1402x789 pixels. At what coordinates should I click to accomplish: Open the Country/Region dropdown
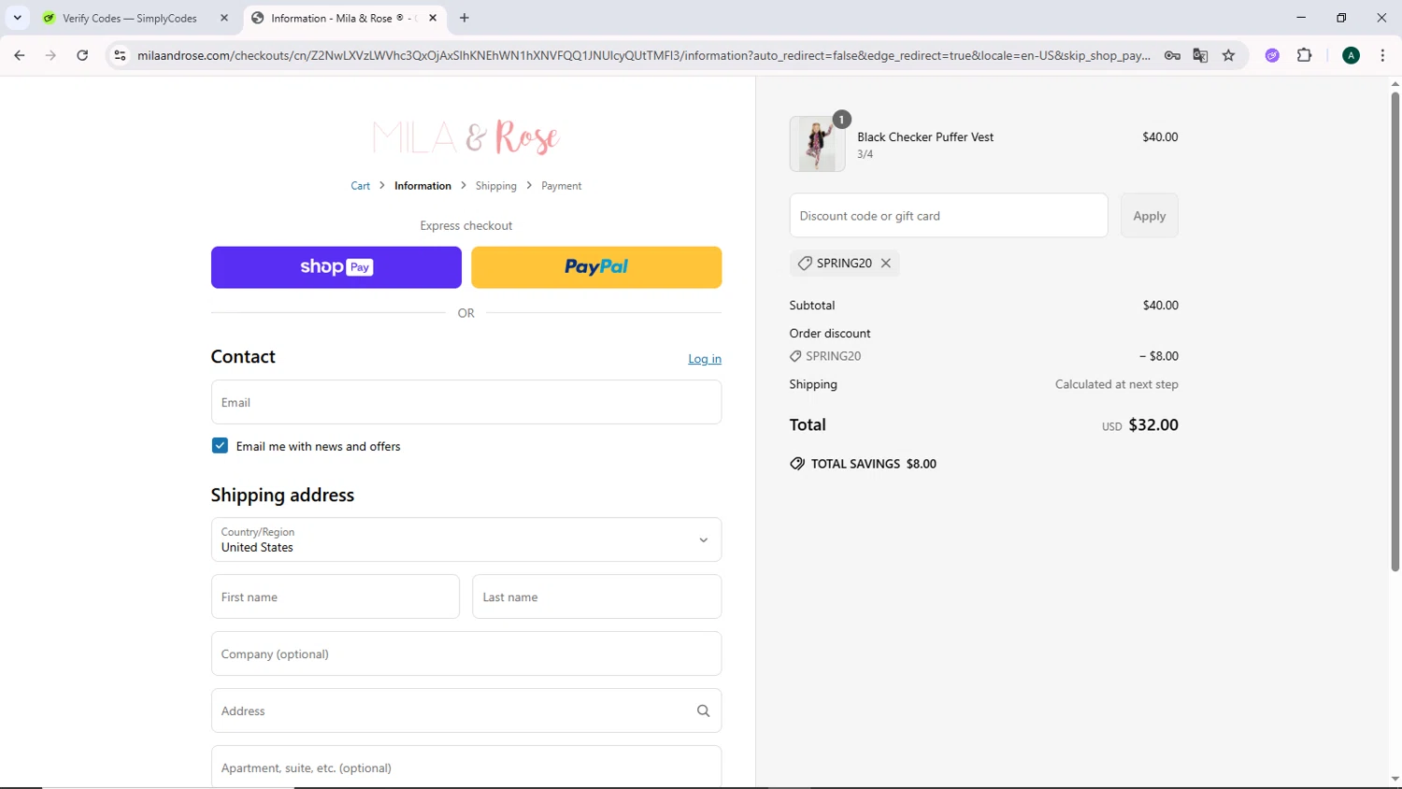[466, 539]
